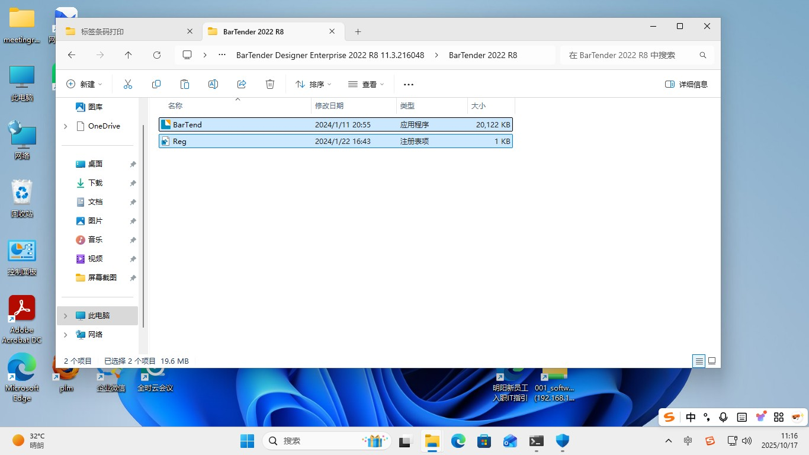Viewport: 809px width, 455px height.
Task: Add a new tab with plus button
Action: pos(358,31)
